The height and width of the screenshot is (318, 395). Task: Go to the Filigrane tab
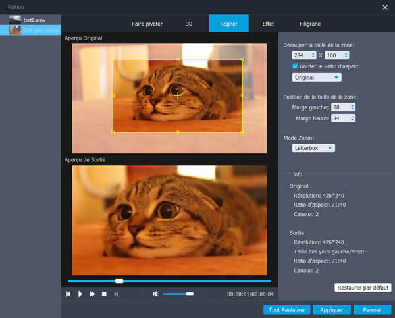310,24
